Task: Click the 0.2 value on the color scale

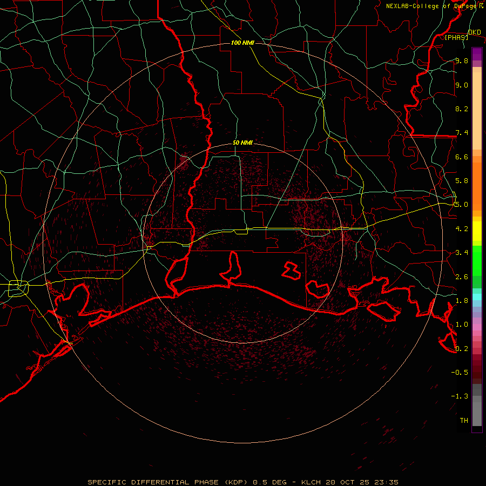Action: (x=462, y=348)
